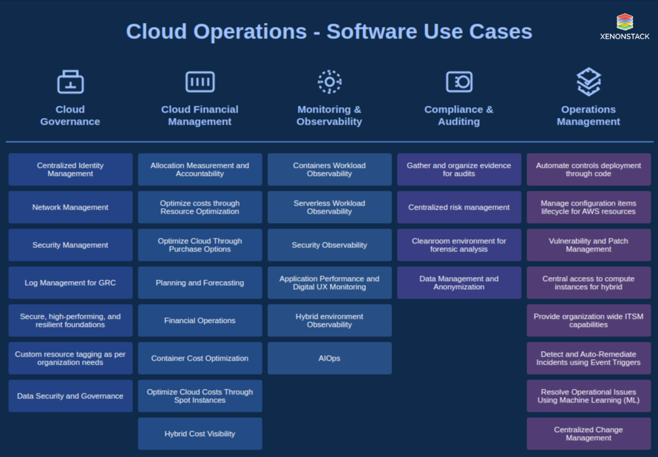Image resolution: width=658 pixels, height=457 pixels.
Task: Select the Cloud Financial Management wallet icon
Action: click(x=200, y=80)
